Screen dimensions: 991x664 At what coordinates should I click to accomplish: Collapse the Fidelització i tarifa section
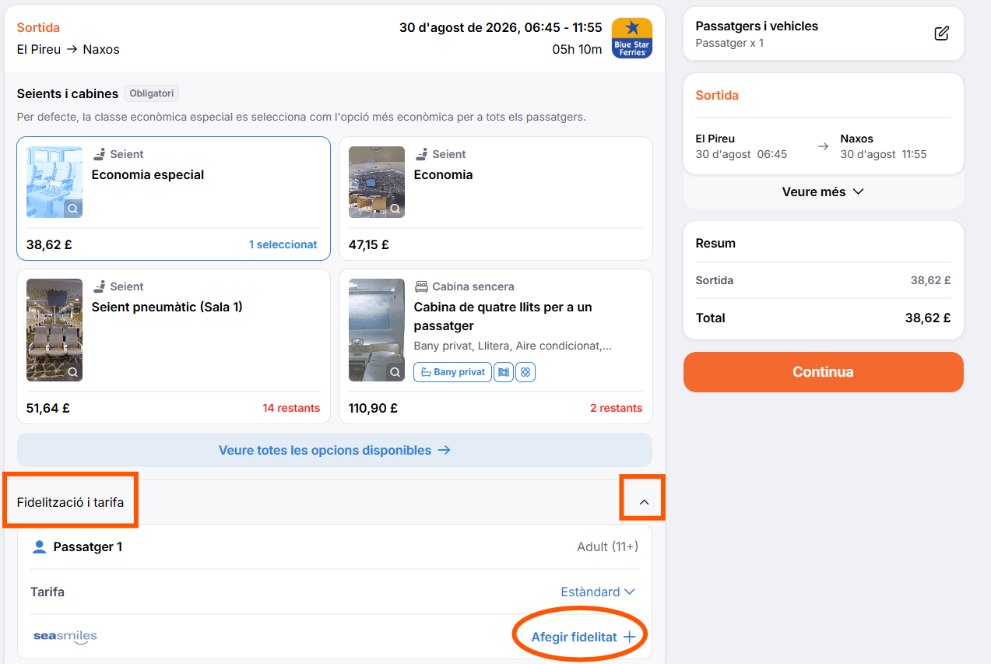643,502
